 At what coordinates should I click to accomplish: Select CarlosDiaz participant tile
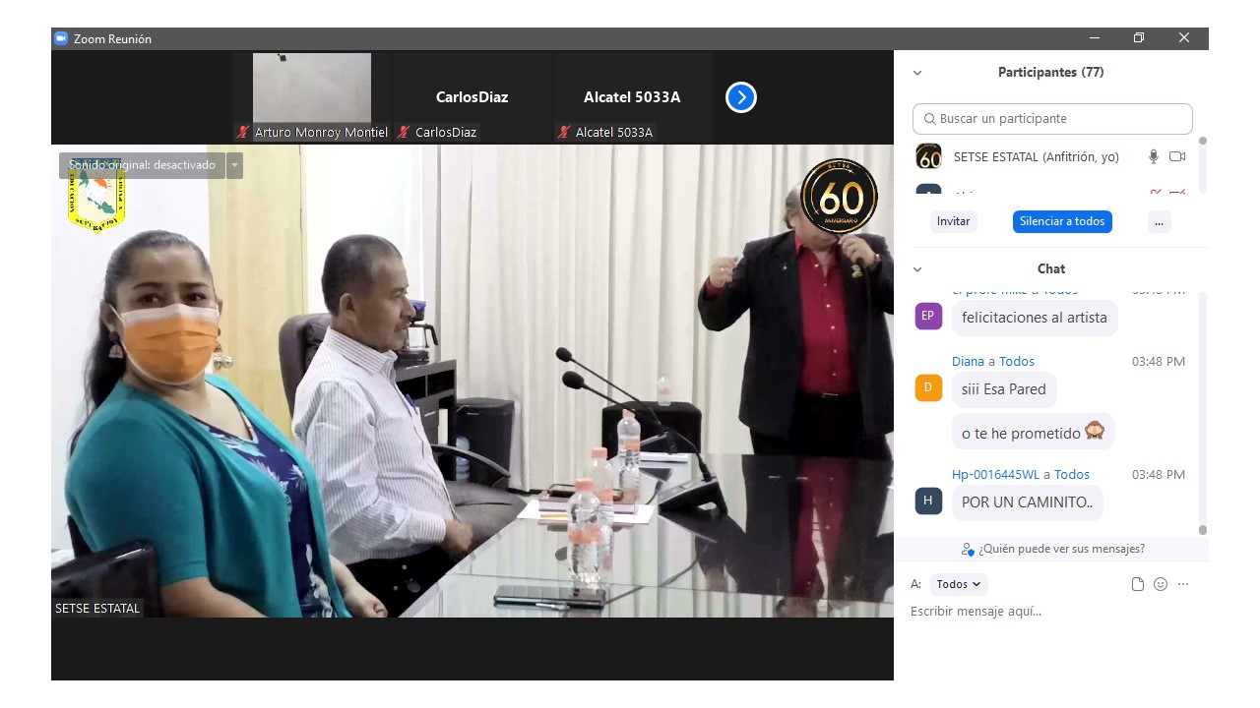coord(472,97)
